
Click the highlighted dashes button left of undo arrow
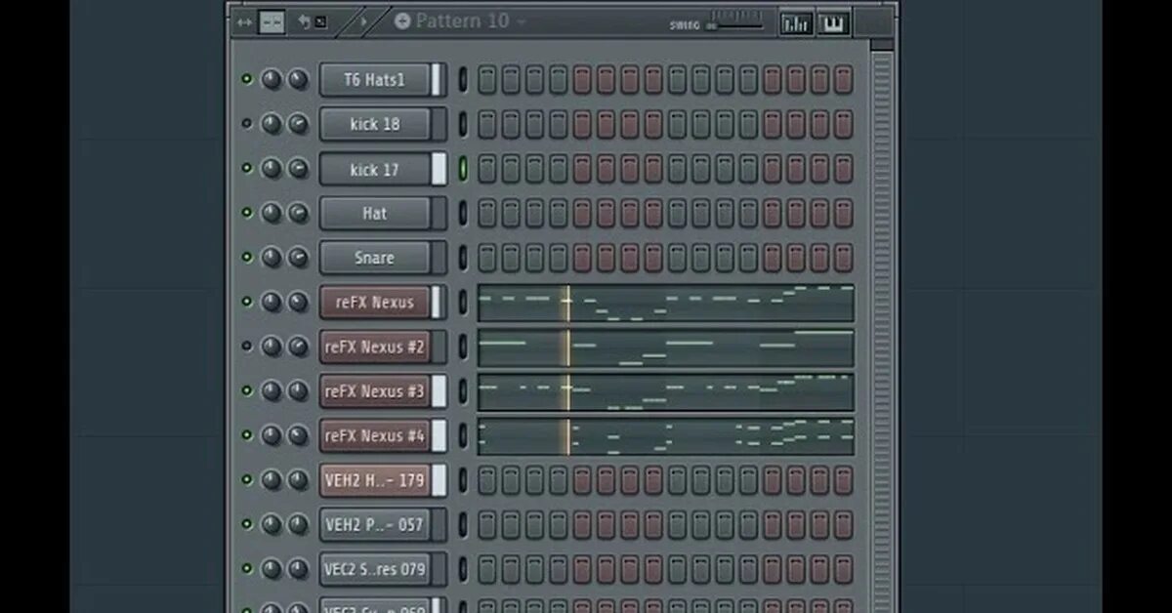[x=272, y=21]
